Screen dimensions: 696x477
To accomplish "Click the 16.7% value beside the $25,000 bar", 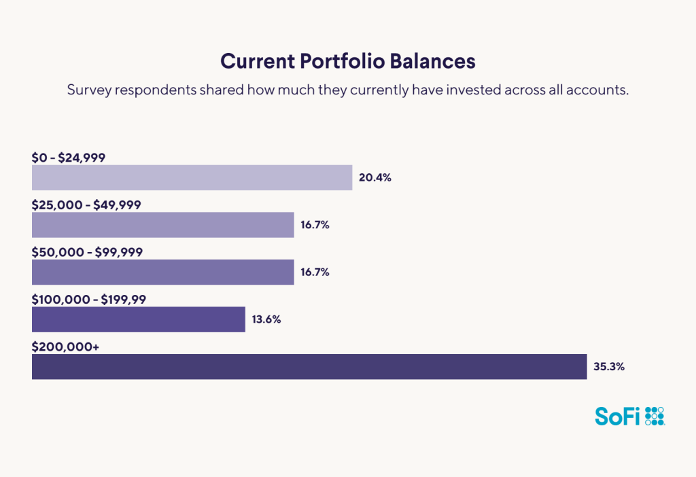I will pyautogui.click(x=316, y=225).
